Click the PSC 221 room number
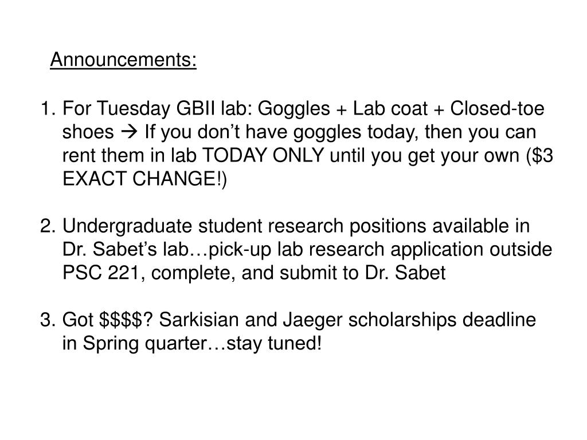The image size is (587, 440). click(x=103, y=273)
